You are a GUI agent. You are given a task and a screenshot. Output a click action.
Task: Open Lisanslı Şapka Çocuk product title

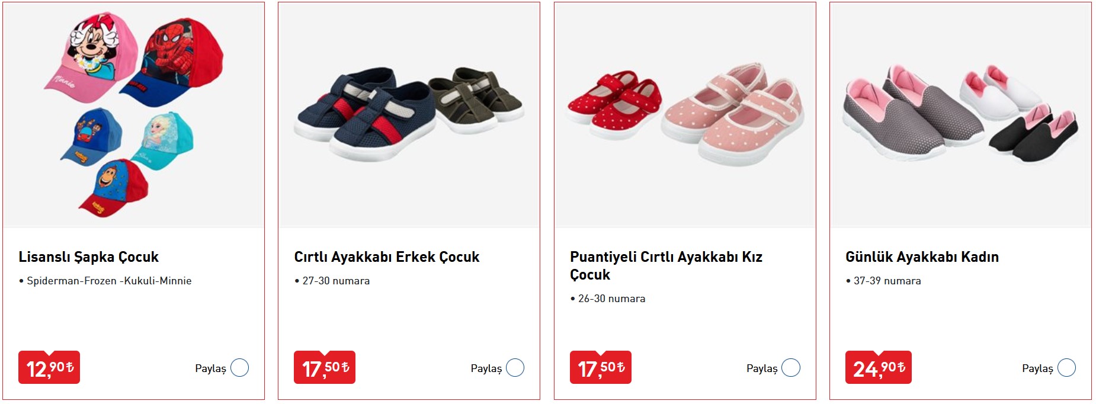tap(88, 257)
